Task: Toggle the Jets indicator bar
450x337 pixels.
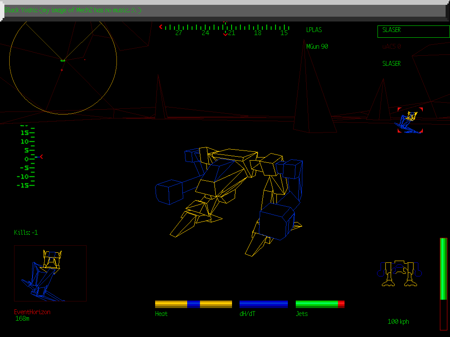Action: [x=319, y=303]
